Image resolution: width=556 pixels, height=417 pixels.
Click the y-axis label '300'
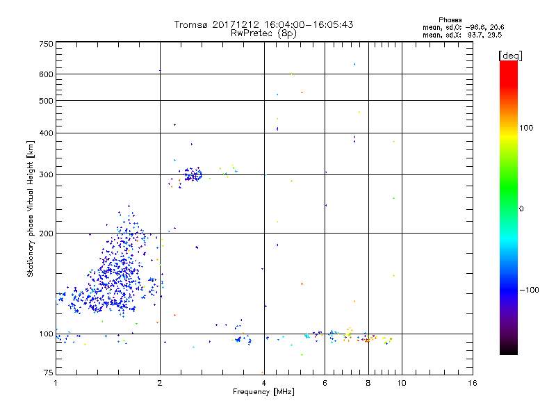[x=46, y=175]
